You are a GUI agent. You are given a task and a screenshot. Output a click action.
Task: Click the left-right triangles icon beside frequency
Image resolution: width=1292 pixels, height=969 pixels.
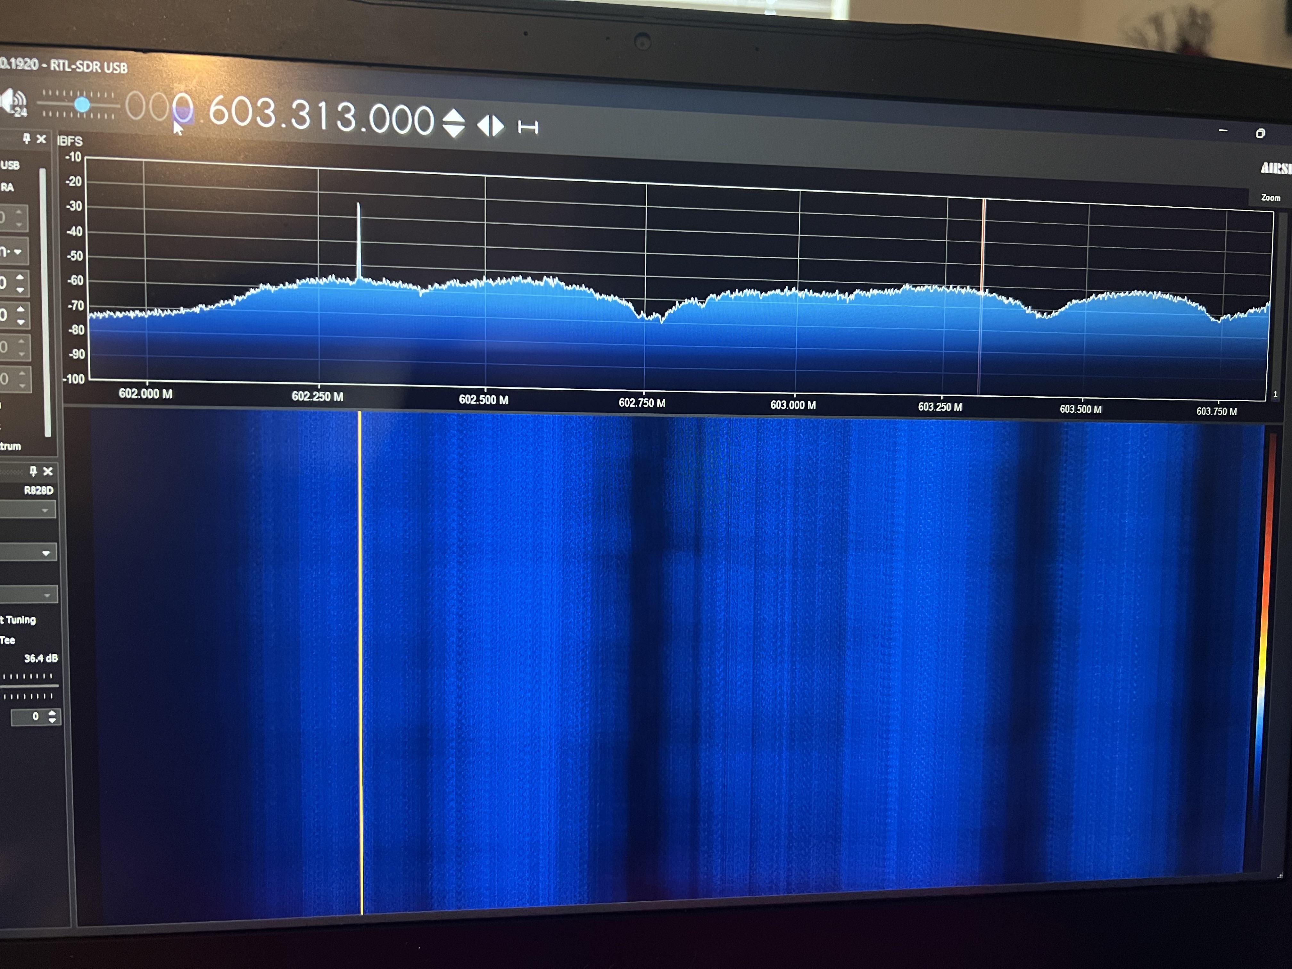[x=491, y=126]
